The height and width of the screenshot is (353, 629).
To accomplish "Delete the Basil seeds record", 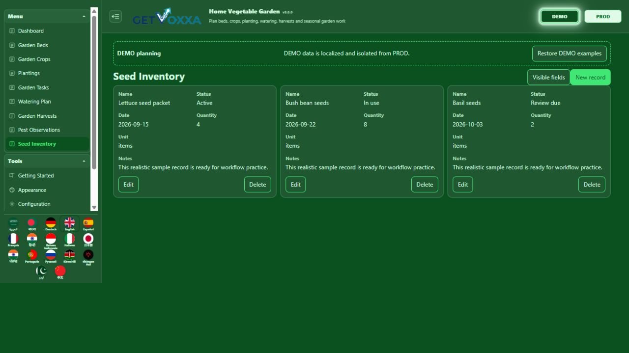I will tap(592, 185).
